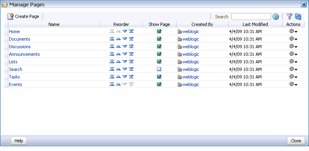Viewport: 309px width, 151px height.
Task: Move Discussions page up one
Action: [x=118, y=47]
